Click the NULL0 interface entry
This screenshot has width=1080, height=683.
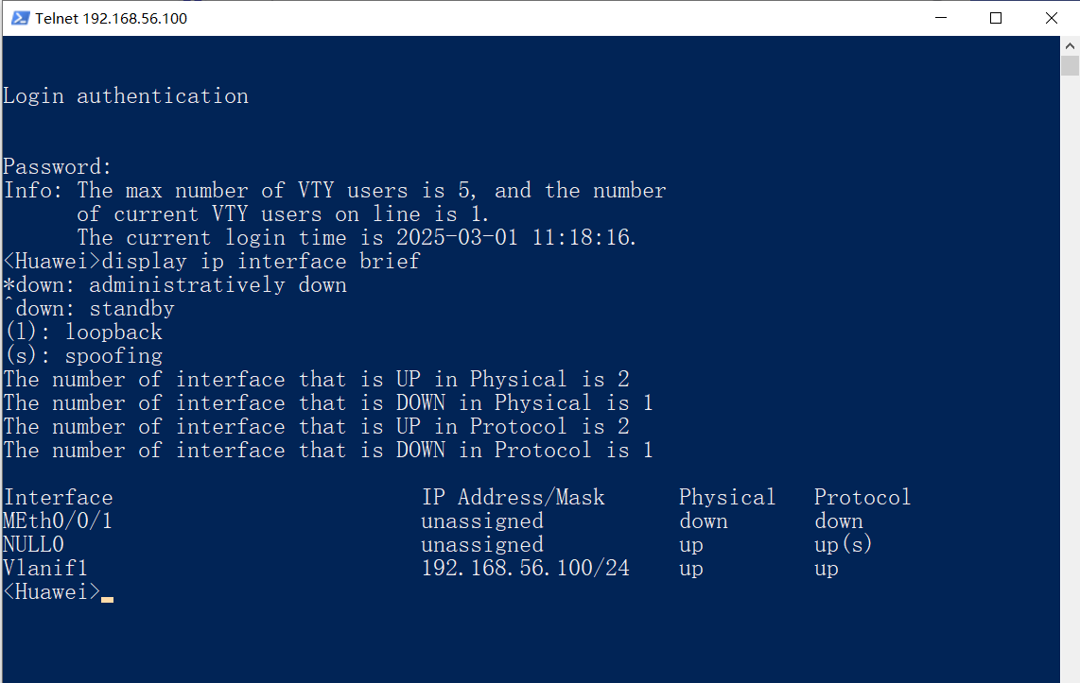coord(33,544)
